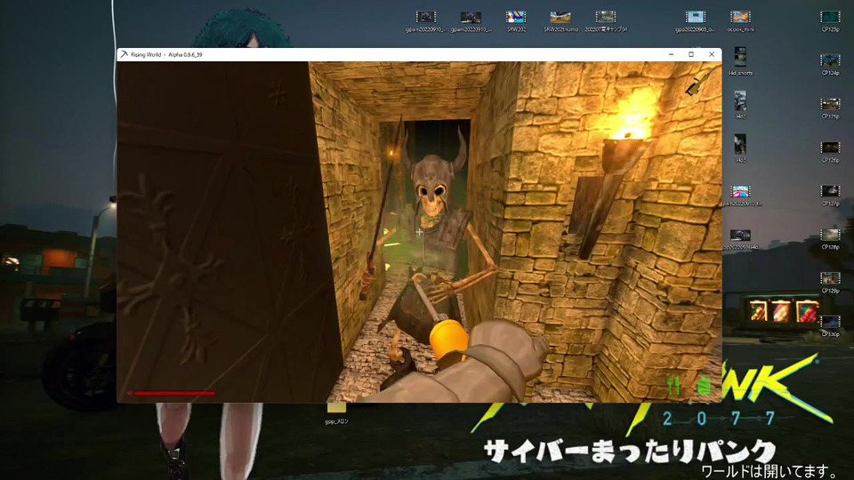Image resolution: width=854 pixels, height=480 pixels.
Task: Select the CP125p desktop video icon
Action: point(830,108)
